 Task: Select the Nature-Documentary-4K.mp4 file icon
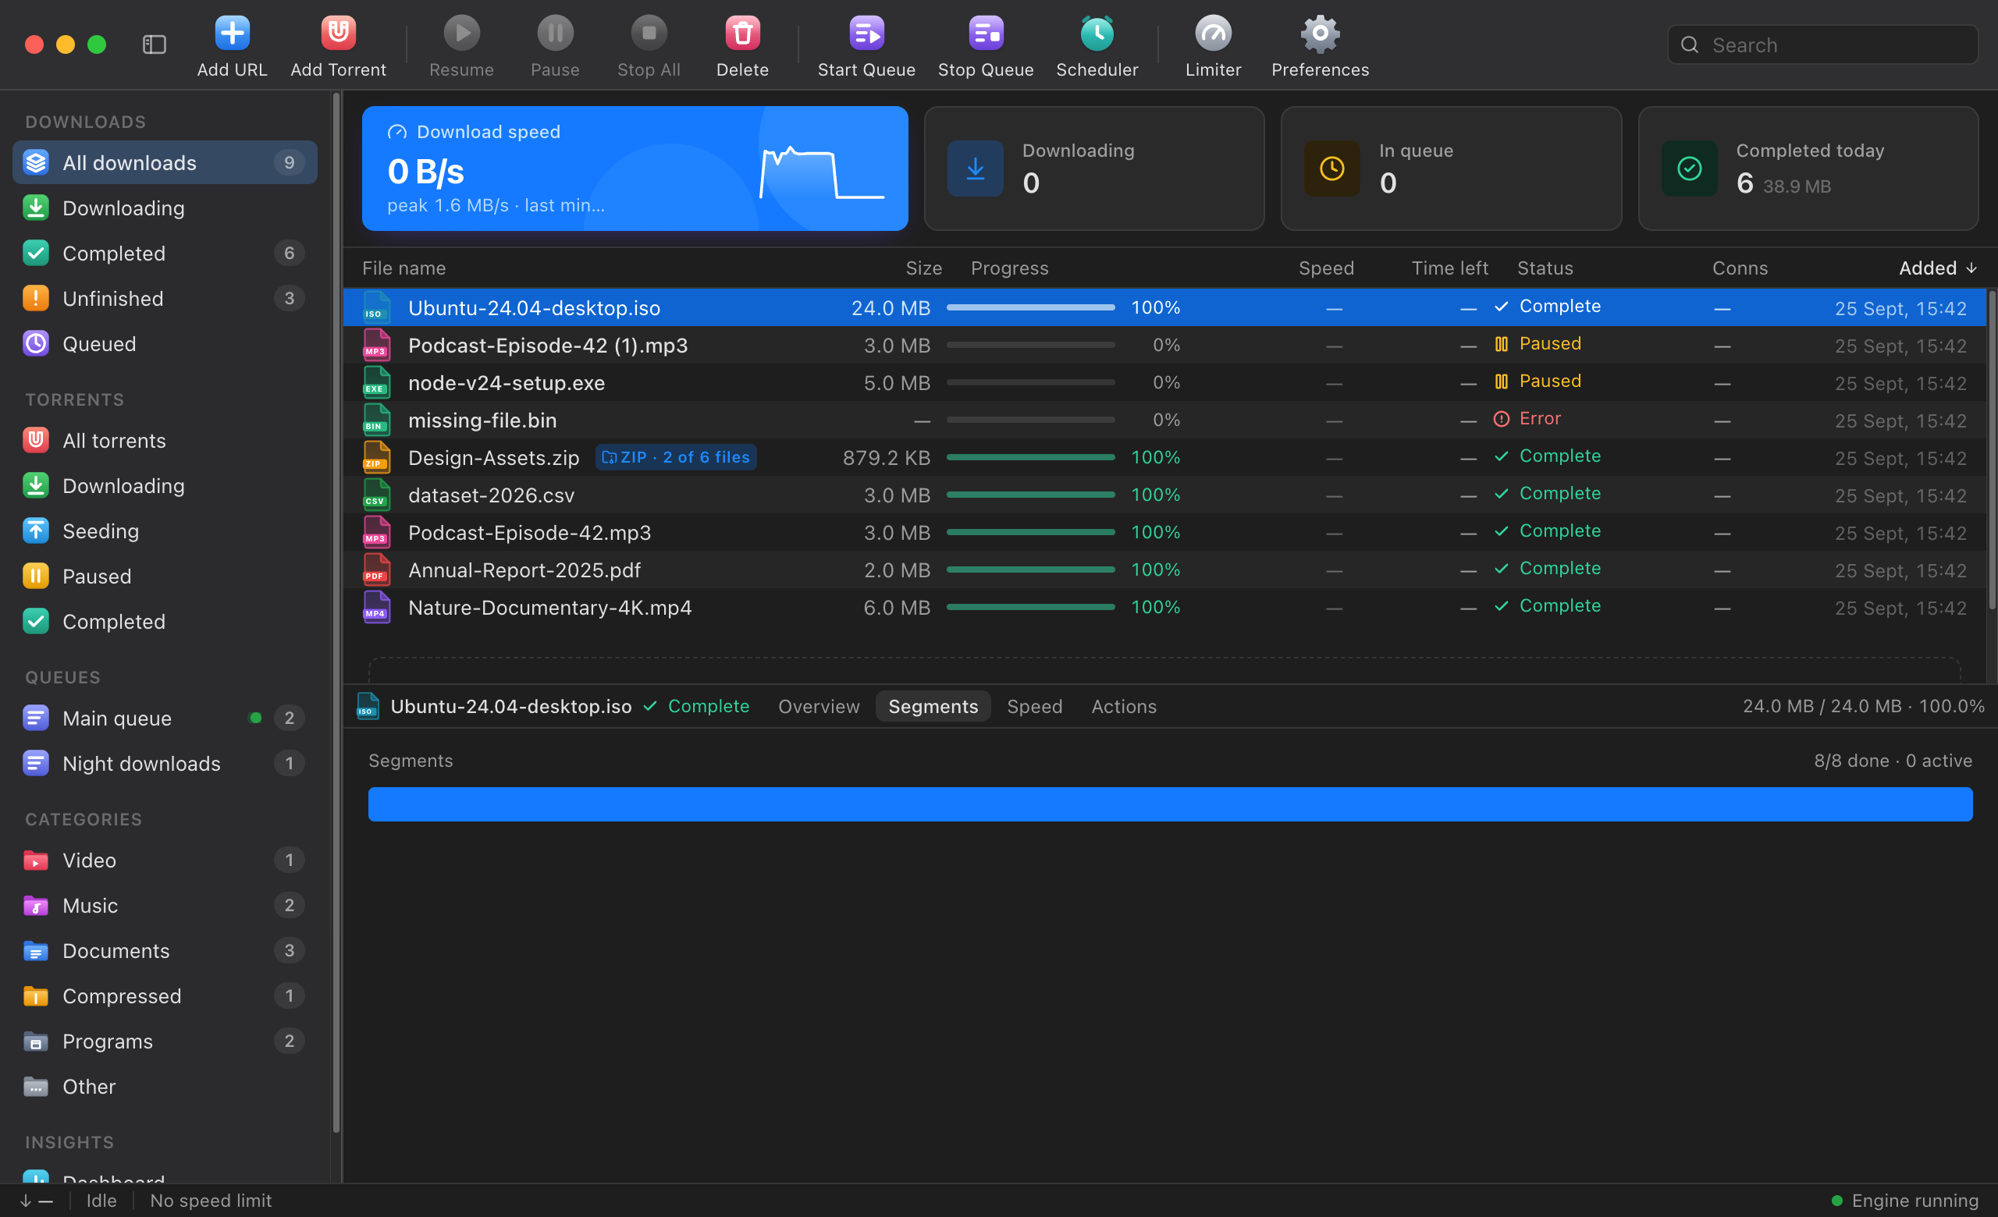pyautogui.click(x=375, y=607)
